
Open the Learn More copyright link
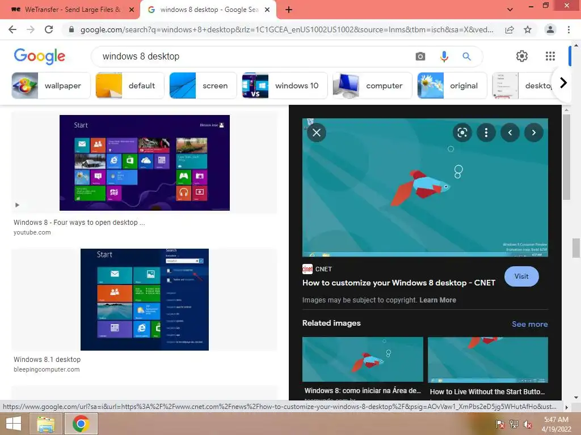(x=437, y=300)
